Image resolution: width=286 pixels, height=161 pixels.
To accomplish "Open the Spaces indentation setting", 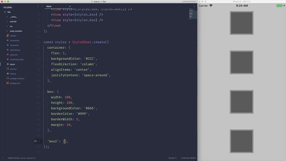I will (172, 158).
